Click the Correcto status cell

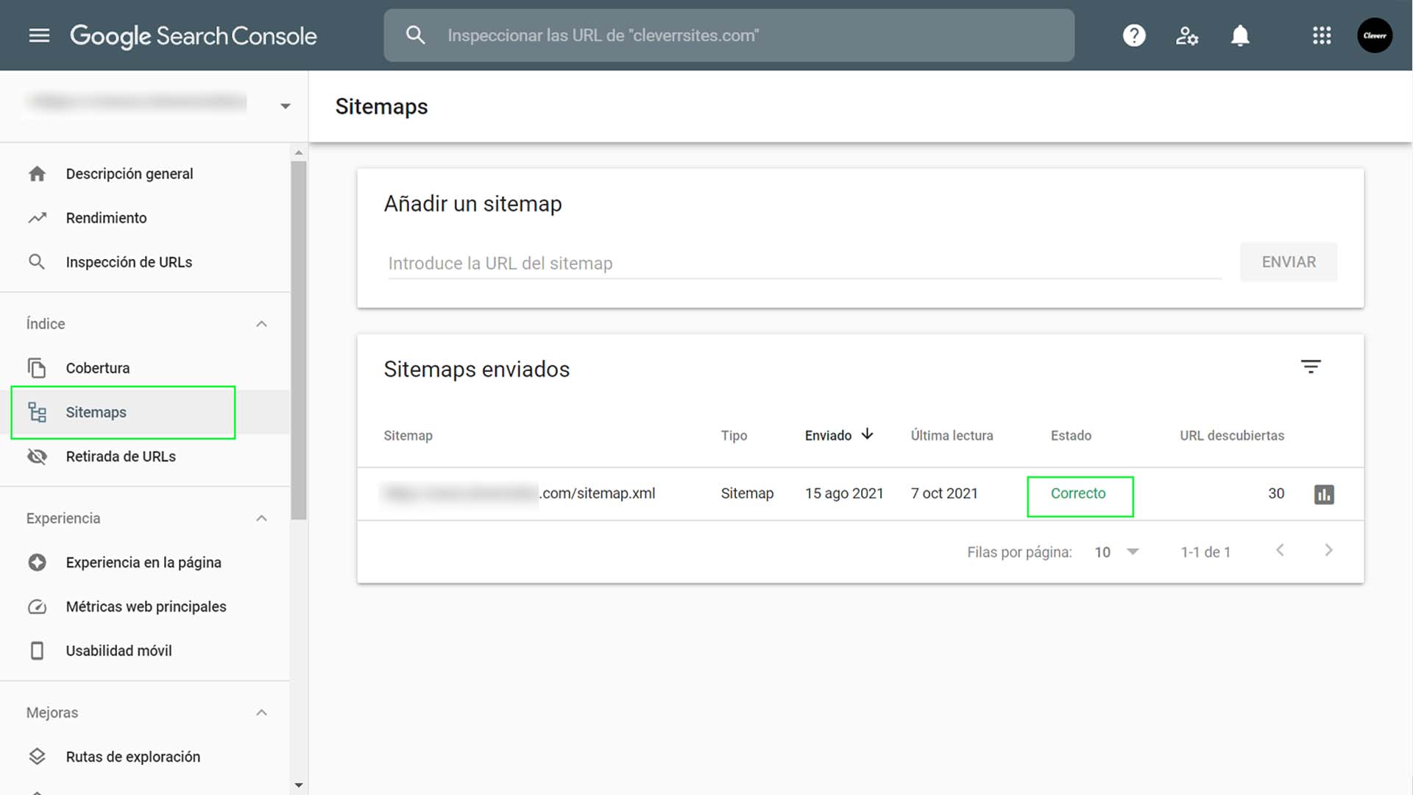pyautogui.click(x=1078, y=493)
